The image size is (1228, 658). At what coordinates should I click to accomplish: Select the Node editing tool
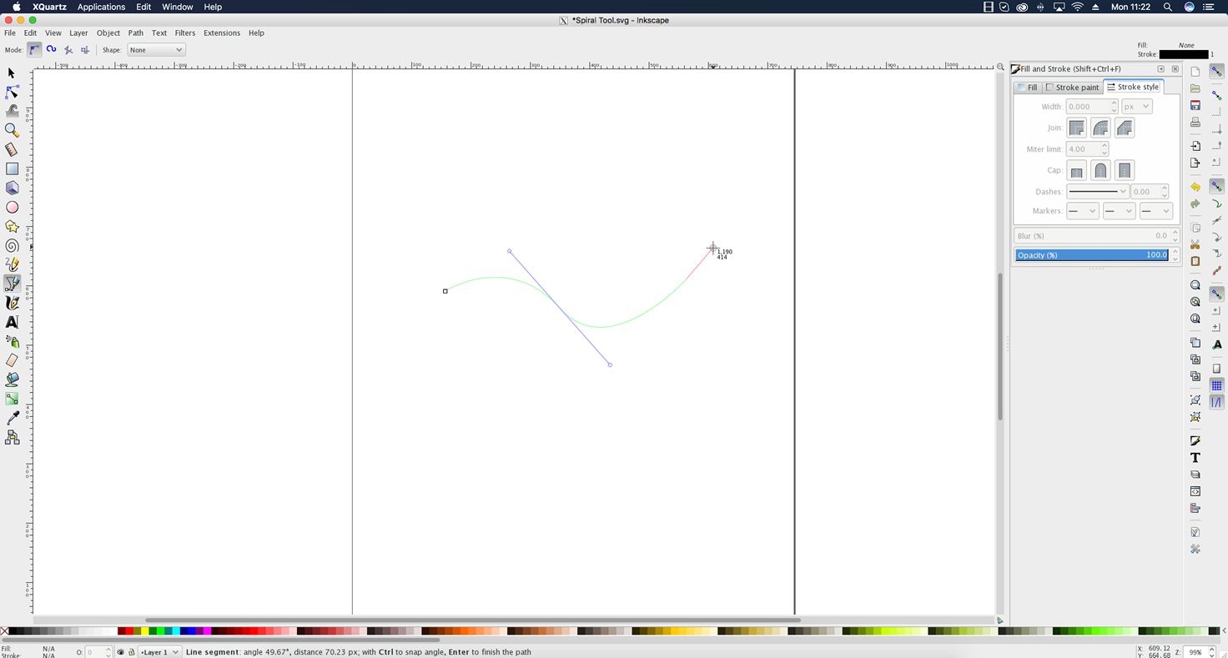pyautogui.click(x=12, y=93)
